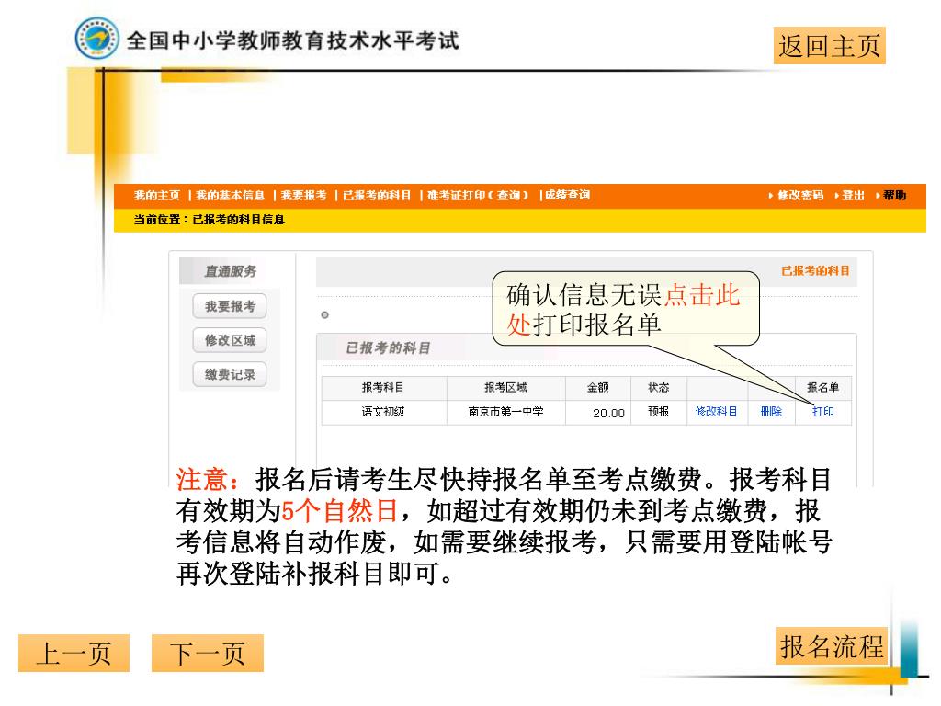Viewport: 941px width, 706px height.
Task: Open 成绩查询 in navigation bar
Action: pos(567,195)
